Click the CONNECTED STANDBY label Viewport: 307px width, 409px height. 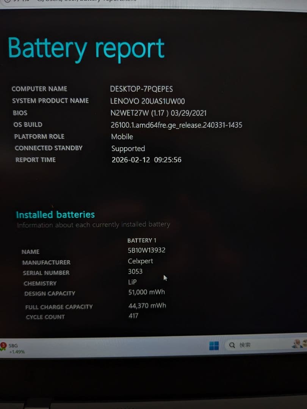[49, 148]
